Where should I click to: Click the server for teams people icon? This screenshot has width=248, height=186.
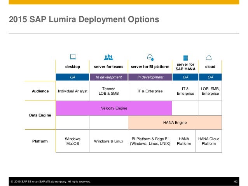tap(108, 57)
